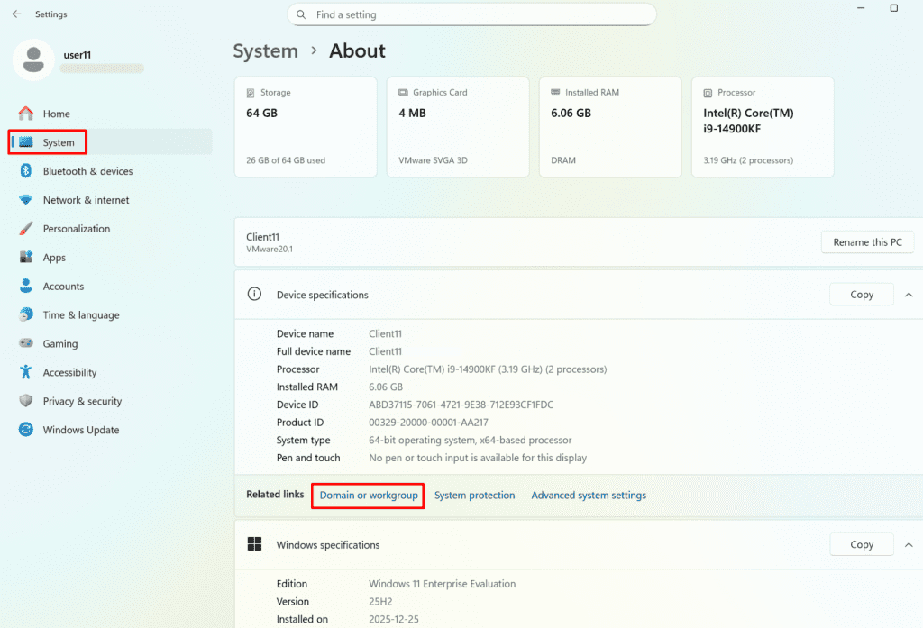Open Time & language settings

[80, 315]
